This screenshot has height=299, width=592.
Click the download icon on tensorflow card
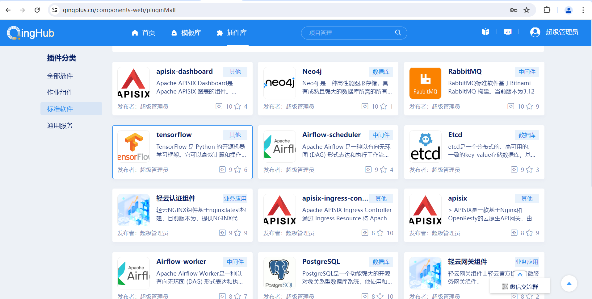point(222,170)
